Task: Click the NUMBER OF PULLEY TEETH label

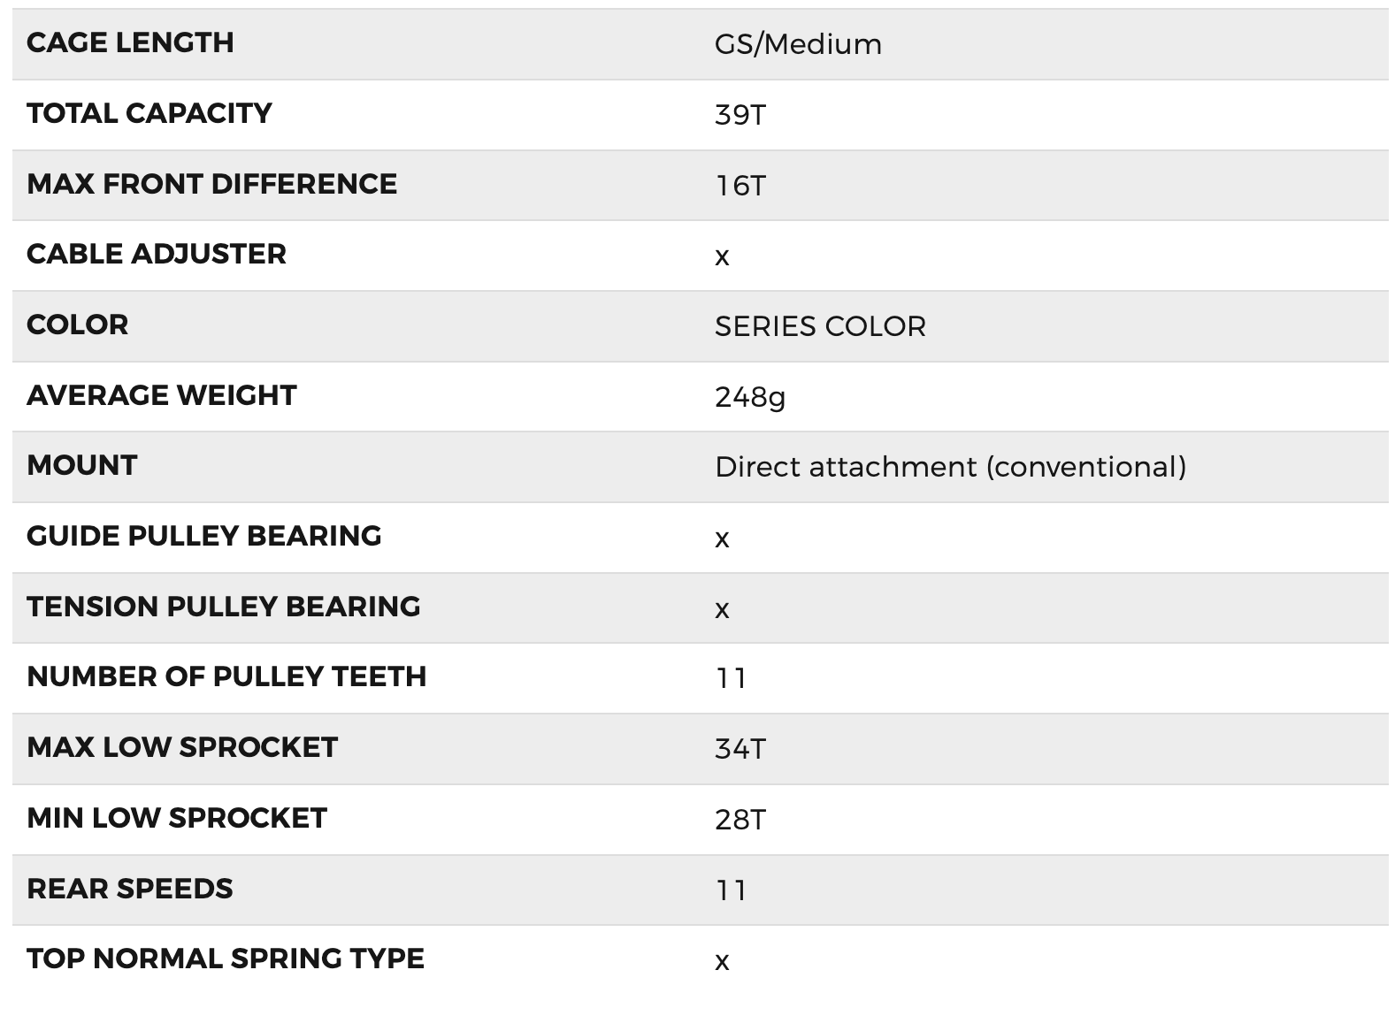Action: (x=226, y=676)
